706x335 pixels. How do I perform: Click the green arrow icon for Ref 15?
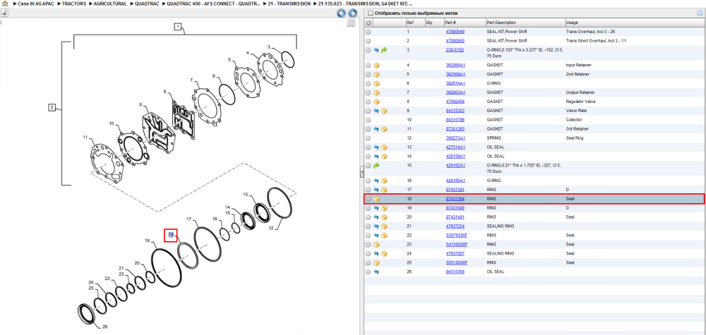coord(376,166)
